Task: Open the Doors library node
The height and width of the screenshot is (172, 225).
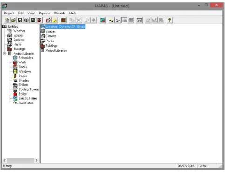Action: click(x=23, y=76)
